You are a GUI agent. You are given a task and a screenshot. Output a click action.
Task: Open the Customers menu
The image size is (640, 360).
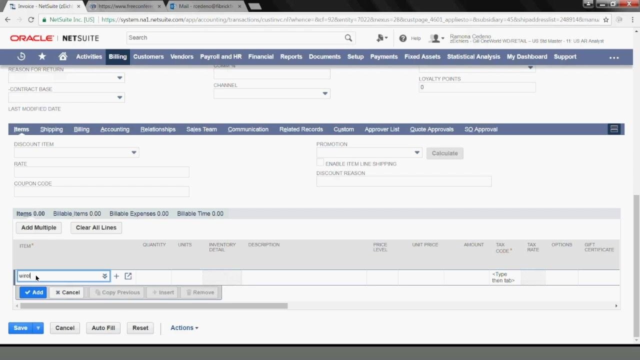[x=148, y=56]
